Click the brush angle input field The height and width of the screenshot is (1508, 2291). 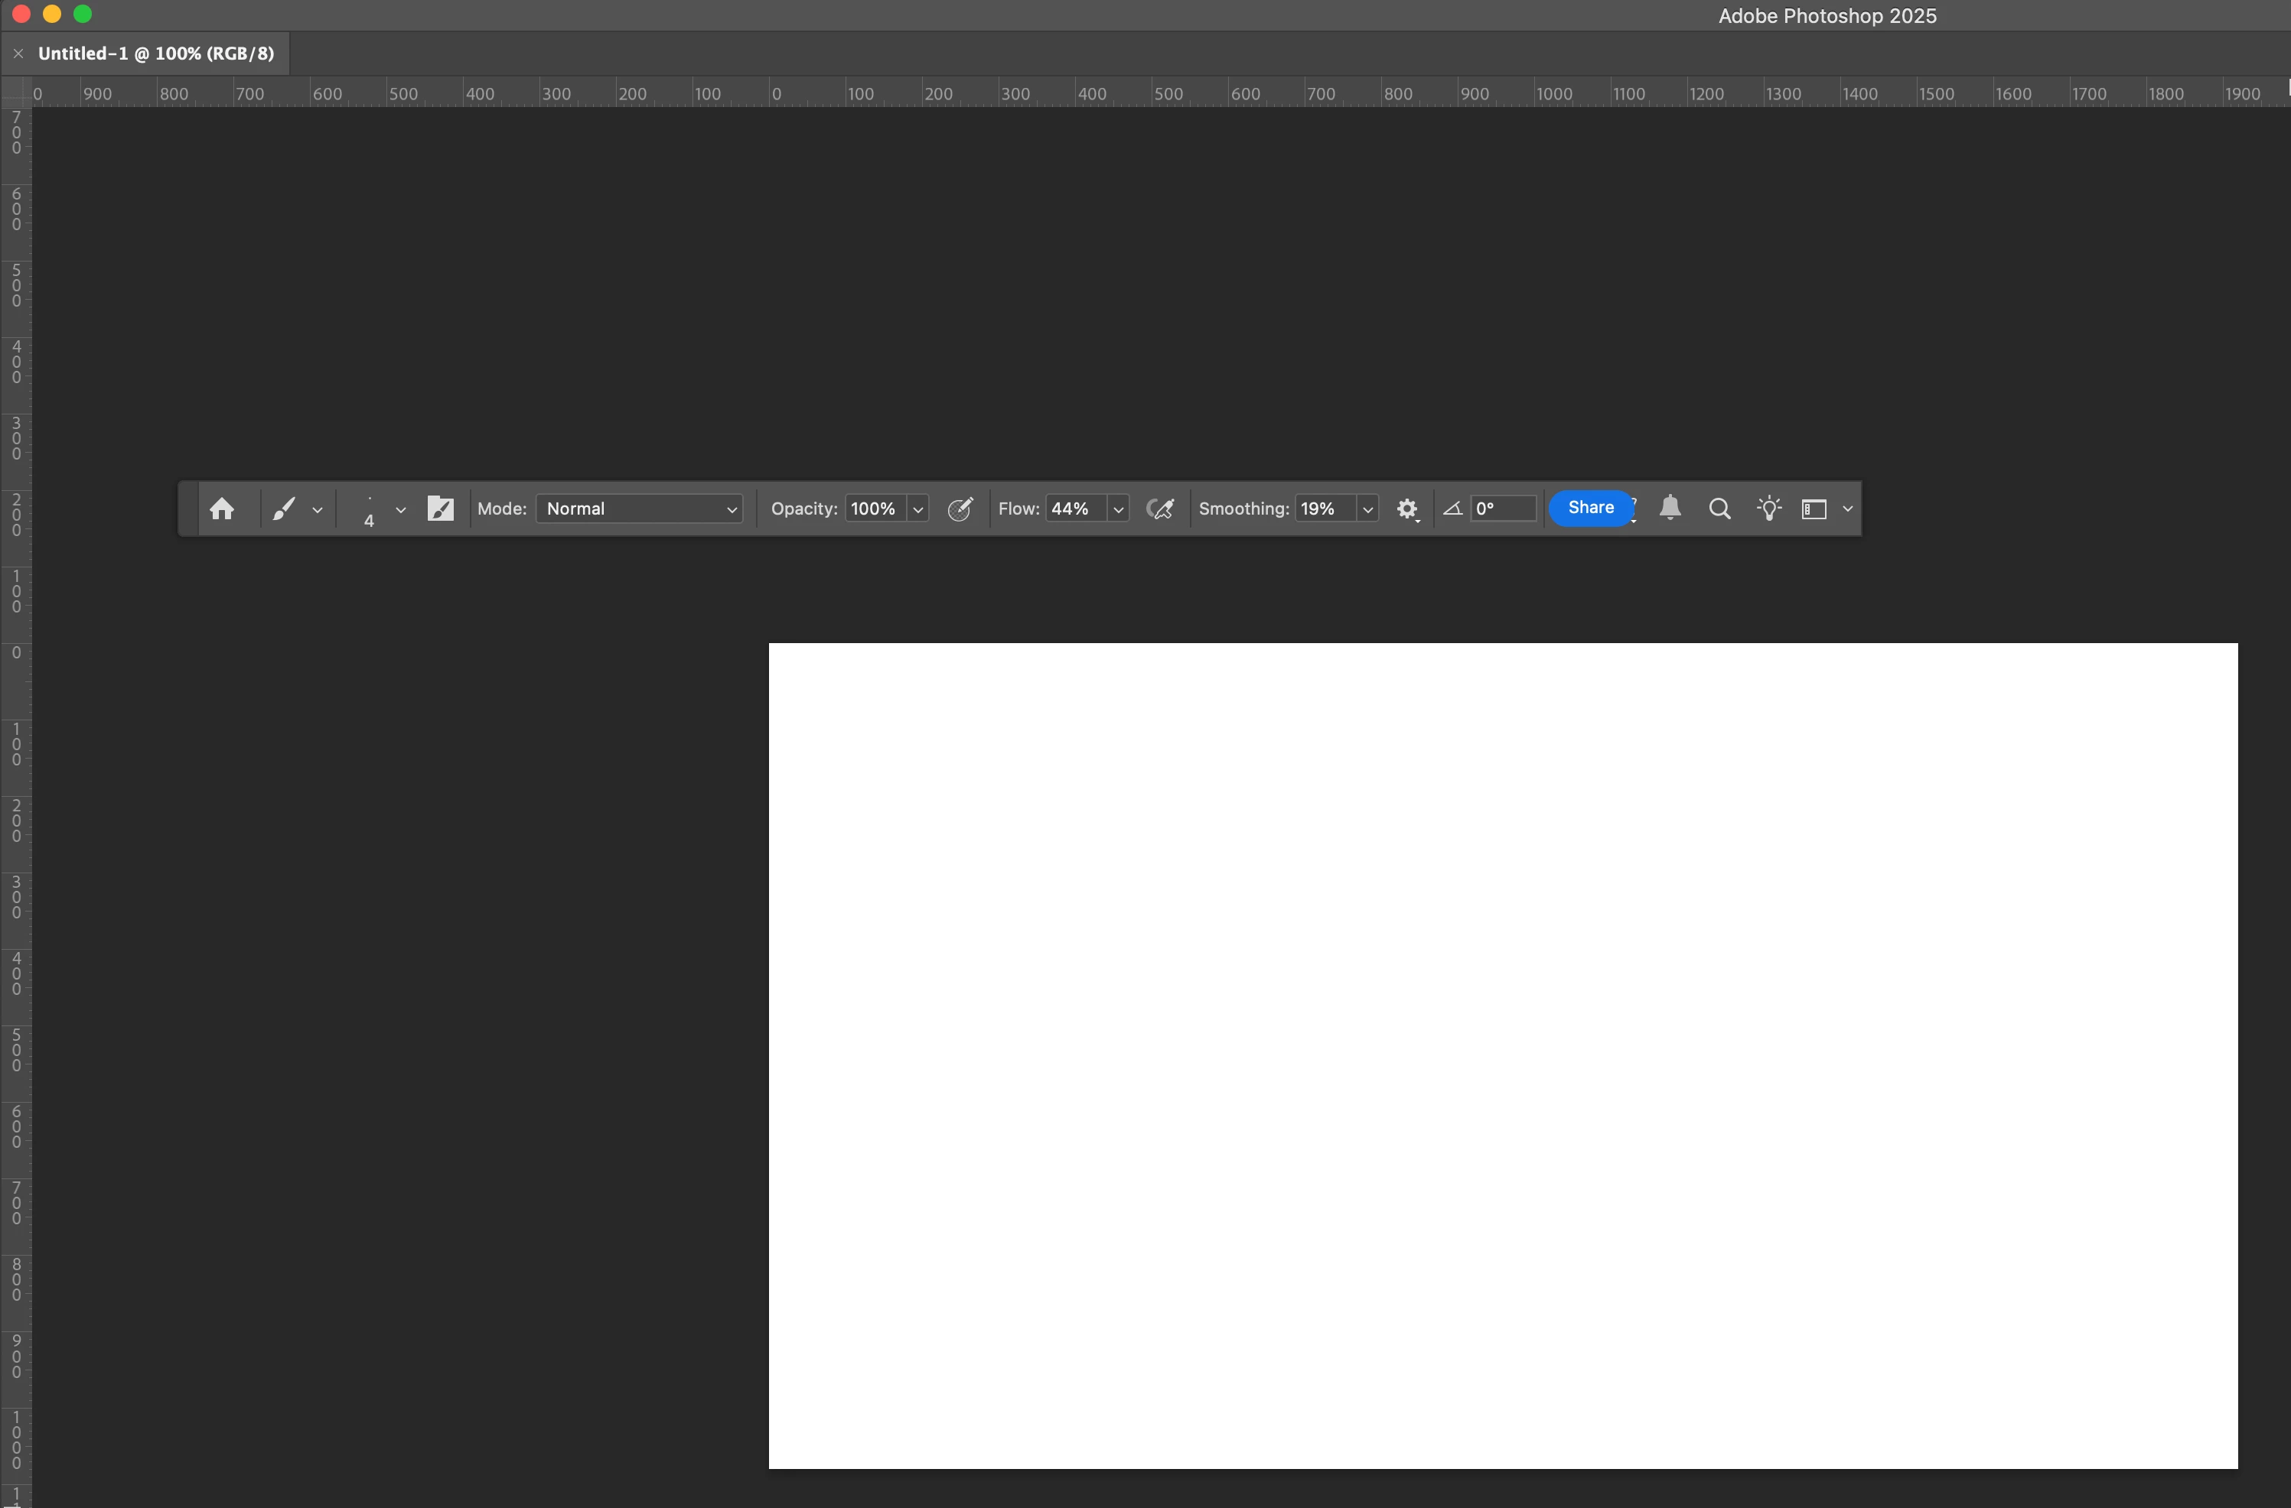click(1503, 509)
